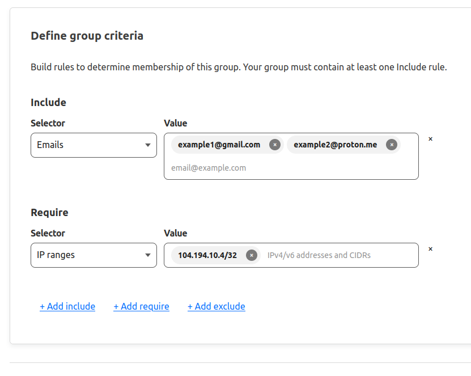
Task: Click the Selector label under Include
Action: [48, 123]
